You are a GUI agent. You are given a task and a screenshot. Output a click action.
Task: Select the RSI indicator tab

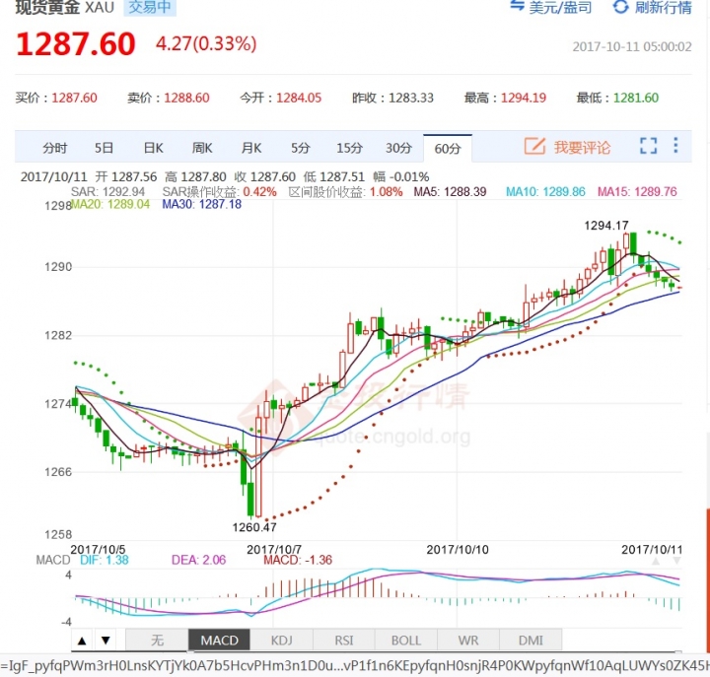343,640
